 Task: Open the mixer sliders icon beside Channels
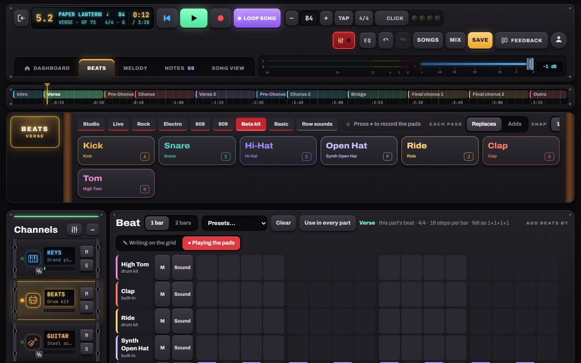click(x=74, y=230)
